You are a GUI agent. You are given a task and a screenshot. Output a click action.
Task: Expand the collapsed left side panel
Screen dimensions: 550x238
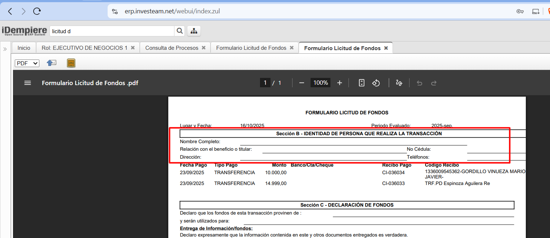[x=5, y=49]
